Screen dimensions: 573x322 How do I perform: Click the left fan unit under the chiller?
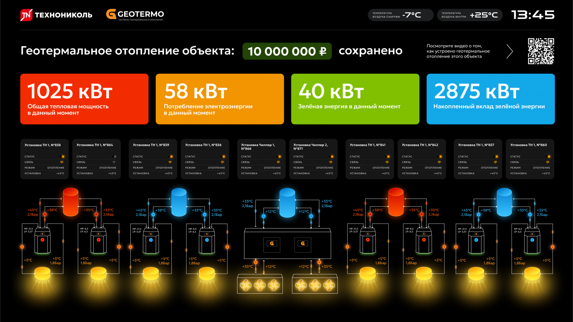[260, 284]
